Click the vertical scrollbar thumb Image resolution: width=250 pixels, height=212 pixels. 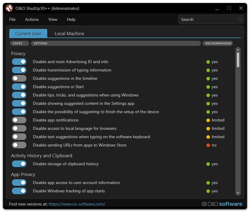[x=238, y=60]
